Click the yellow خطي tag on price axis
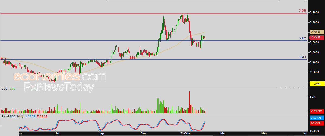 pyautogui.click(x=317, y=83)
